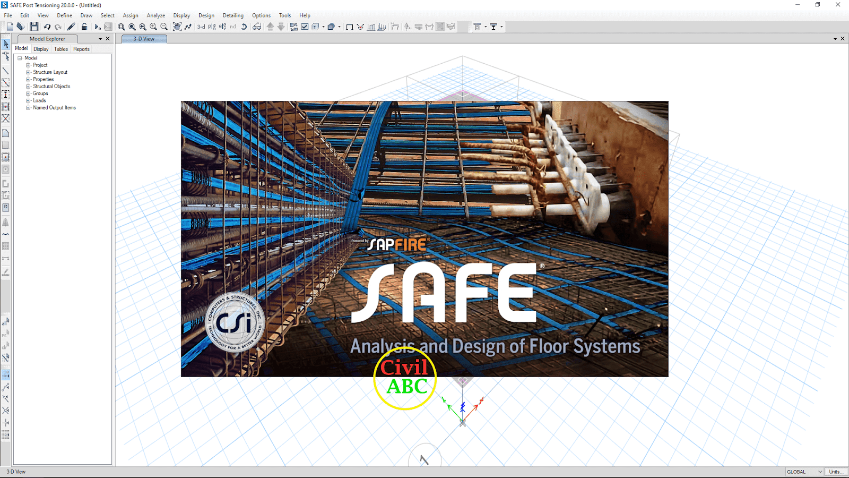This screenshot has width=849, height=478.
Task: Select the draw rectangular slab tool
Action: point(6,145)
